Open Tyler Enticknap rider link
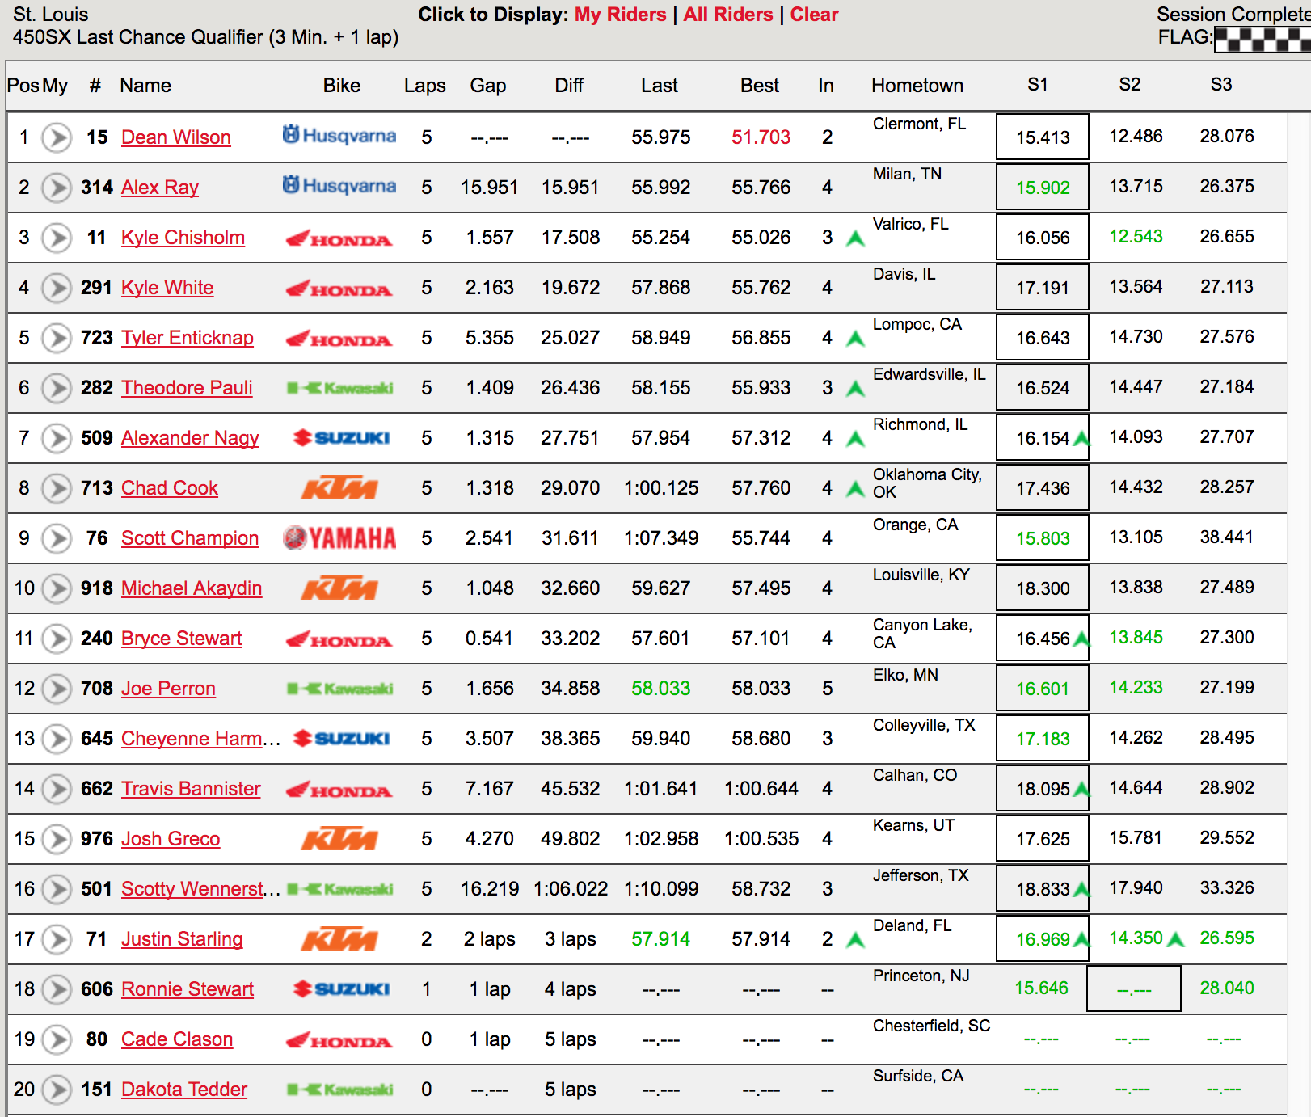This screenshot has height=1117, width=1311. [188, 338]
